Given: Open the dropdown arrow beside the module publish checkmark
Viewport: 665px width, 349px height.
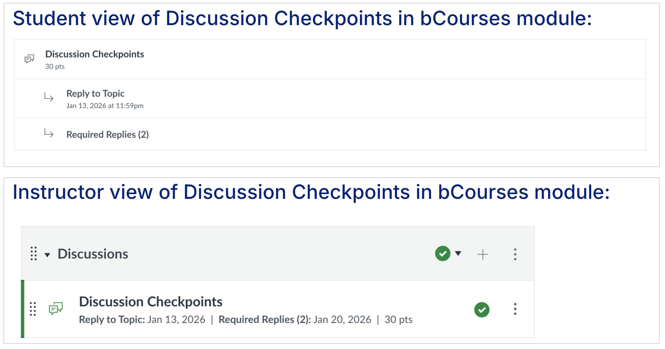Looking at the screenshot, I should pos(459,254).
